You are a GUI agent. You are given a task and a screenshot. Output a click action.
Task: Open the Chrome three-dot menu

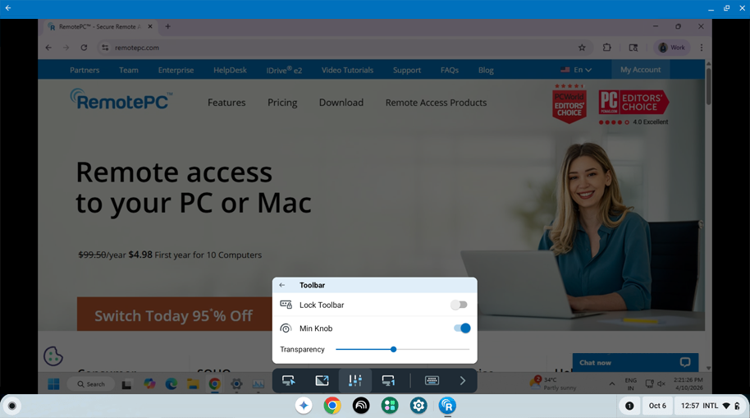point(702,48)
